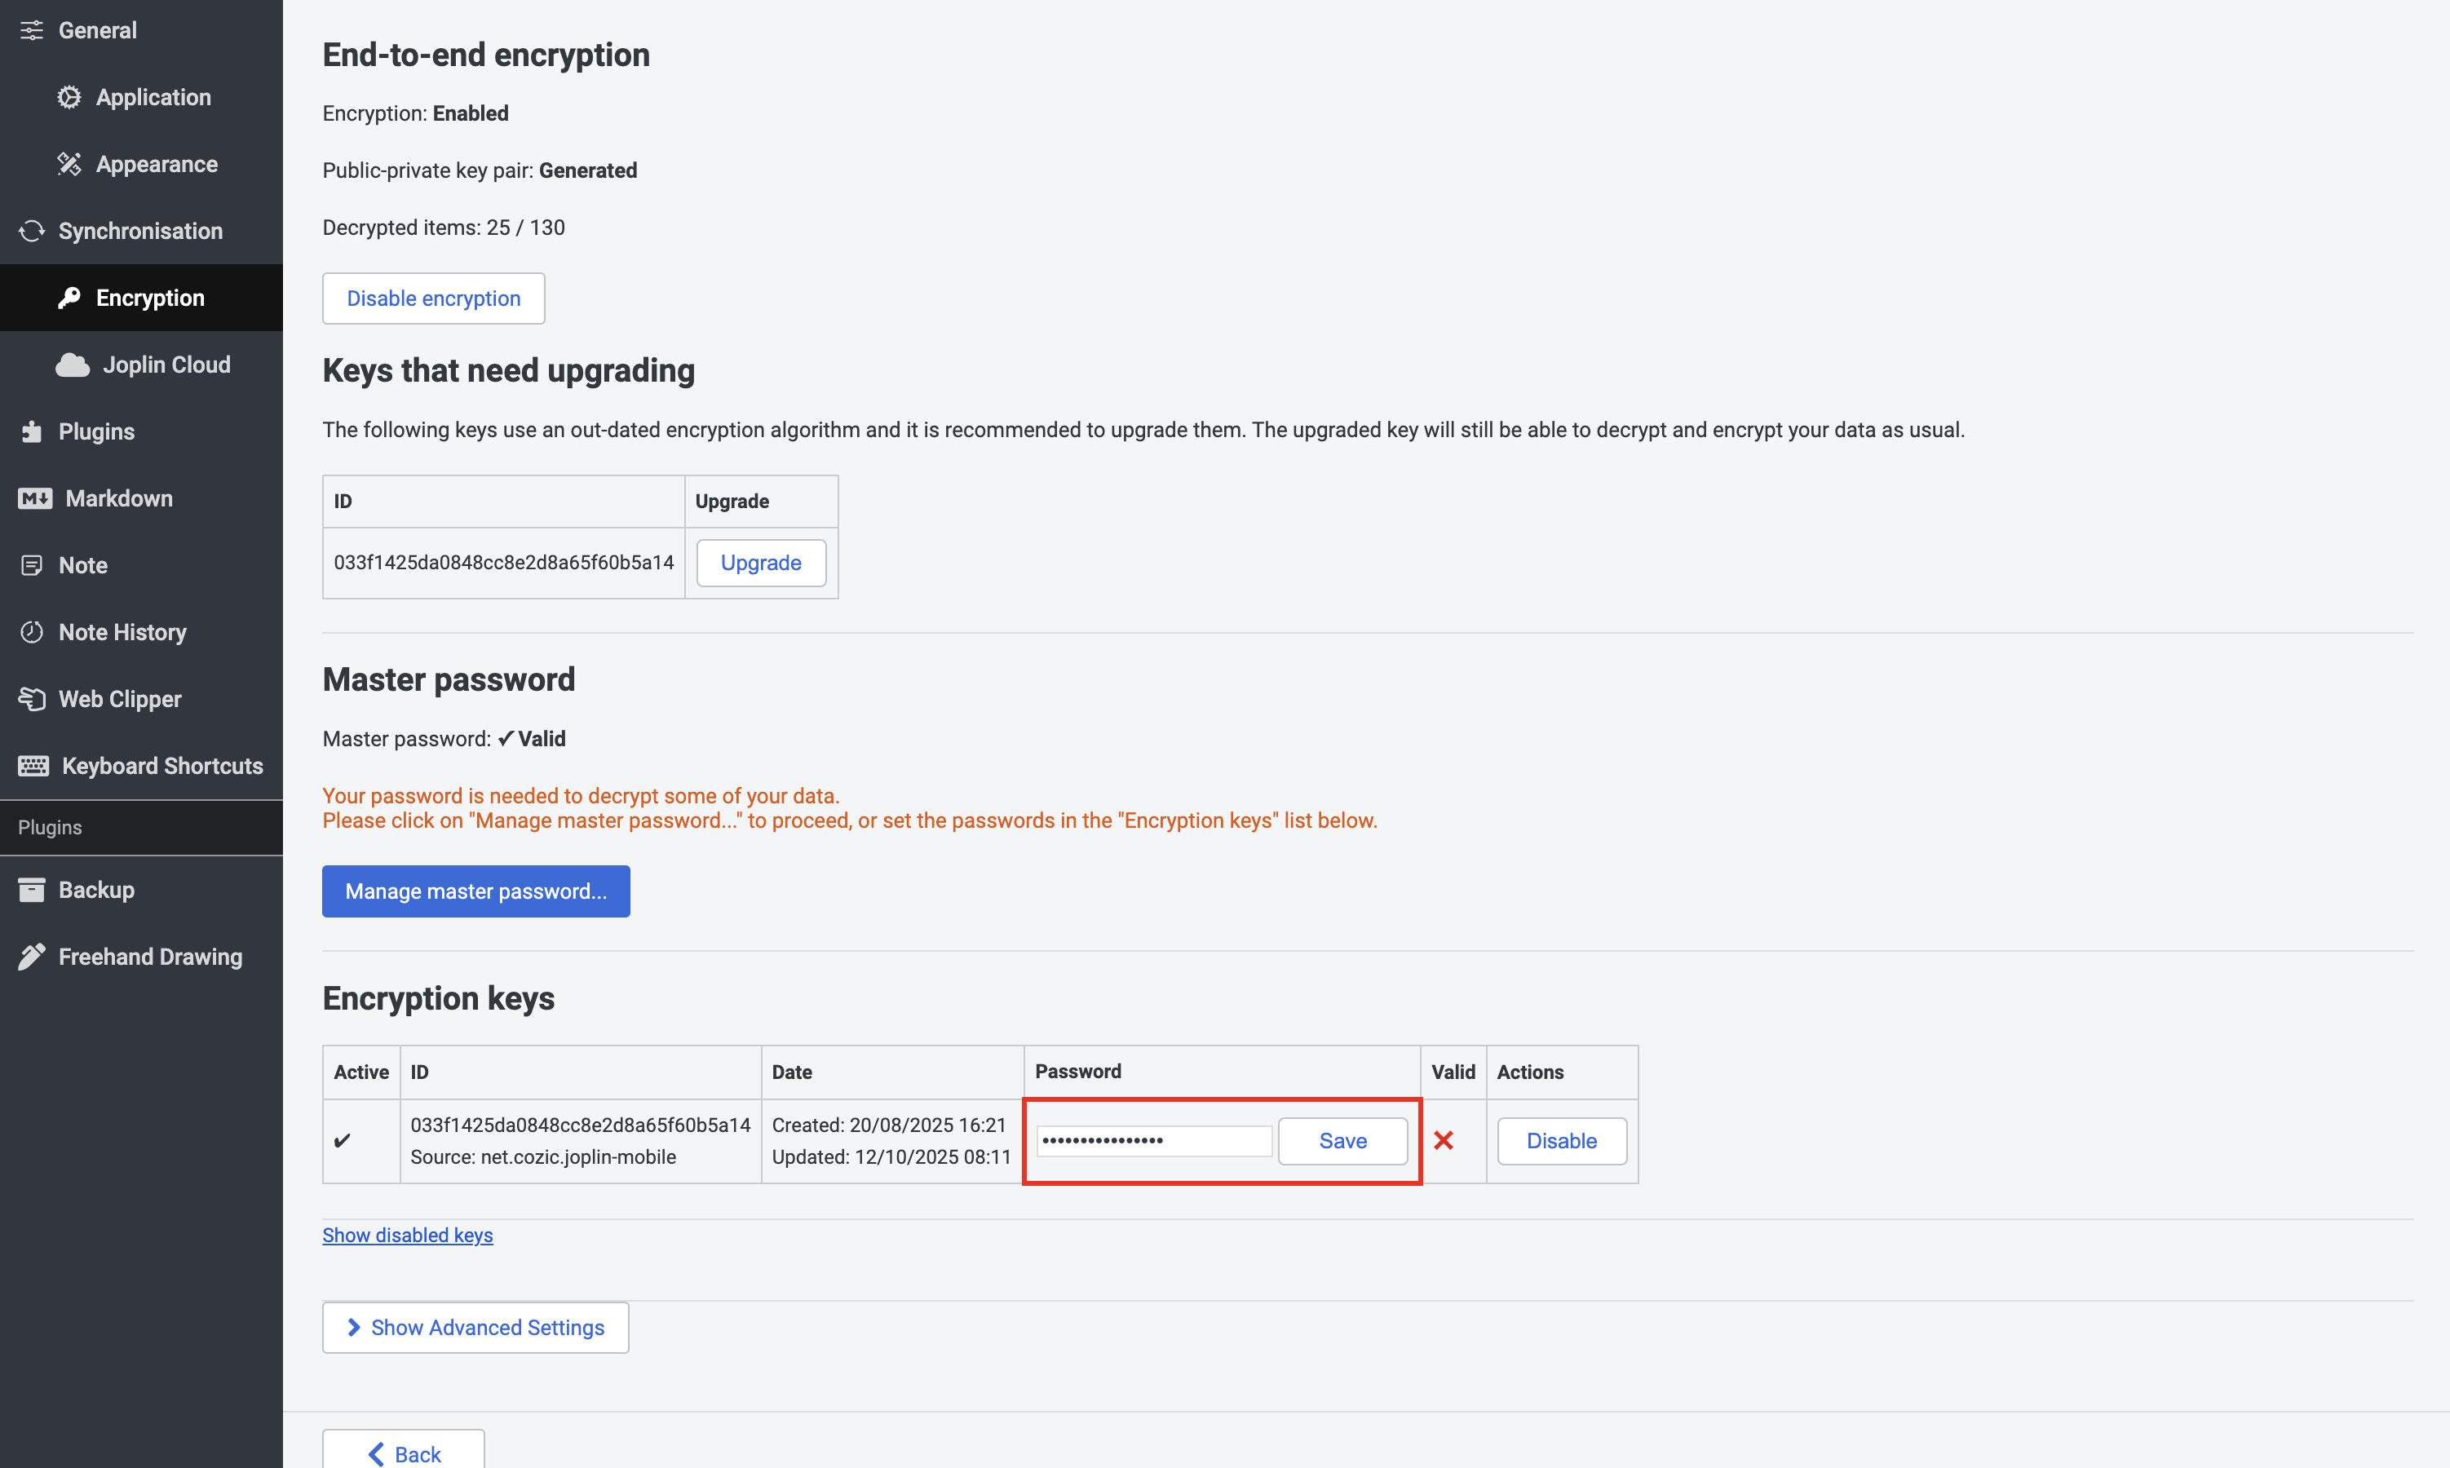Screen dimensions: 2450x1468
Task: Expand Show Advanced Settings
Action: 475,1328
